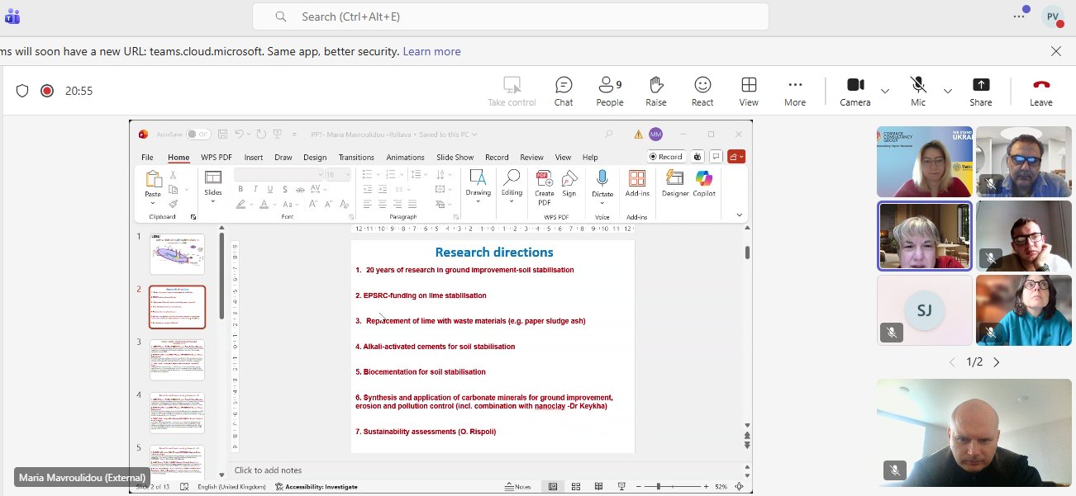Click the Teams search box
This screenshot has width=1076, height=496.
click(x=510, y=17)
